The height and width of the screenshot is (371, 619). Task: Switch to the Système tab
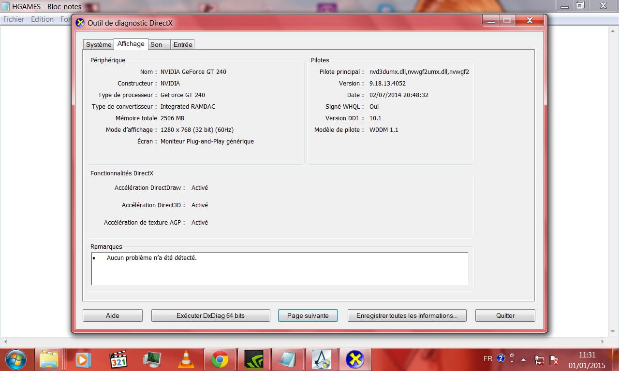click(x=99, y=44)
